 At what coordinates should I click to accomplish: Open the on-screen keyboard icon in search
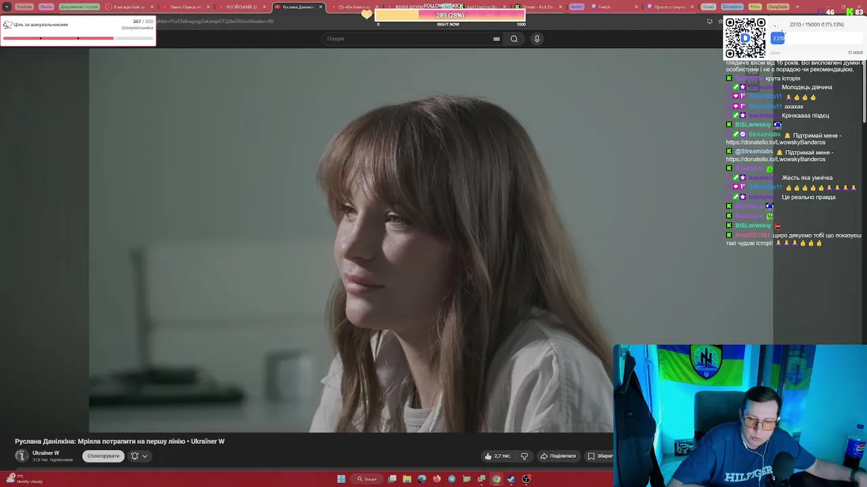tap(496, 39)
